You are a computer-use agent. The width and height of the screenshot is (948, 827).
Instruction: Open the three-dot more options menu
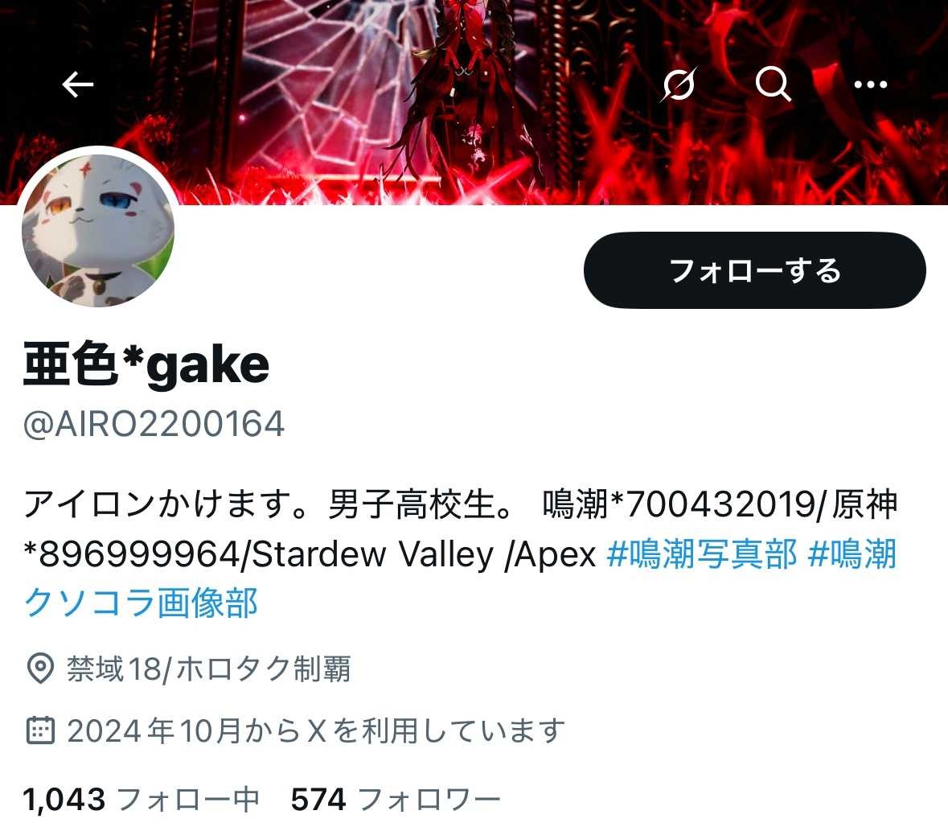click(871, 84)
